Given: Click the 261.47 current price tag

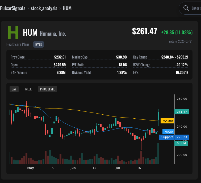Looking at the screenshot, I should click(182, 112).
